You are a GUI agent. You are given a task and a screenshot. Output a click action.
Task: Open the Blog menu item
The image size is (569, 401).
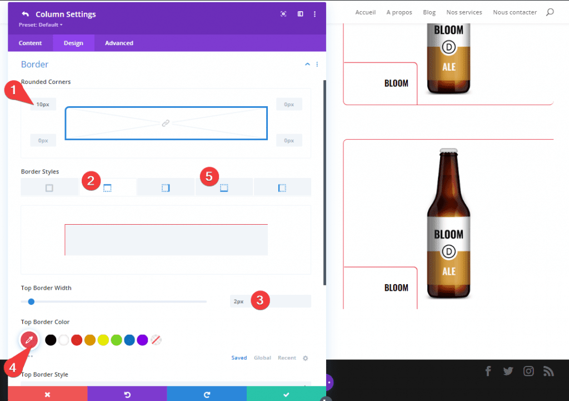point(430,12)
